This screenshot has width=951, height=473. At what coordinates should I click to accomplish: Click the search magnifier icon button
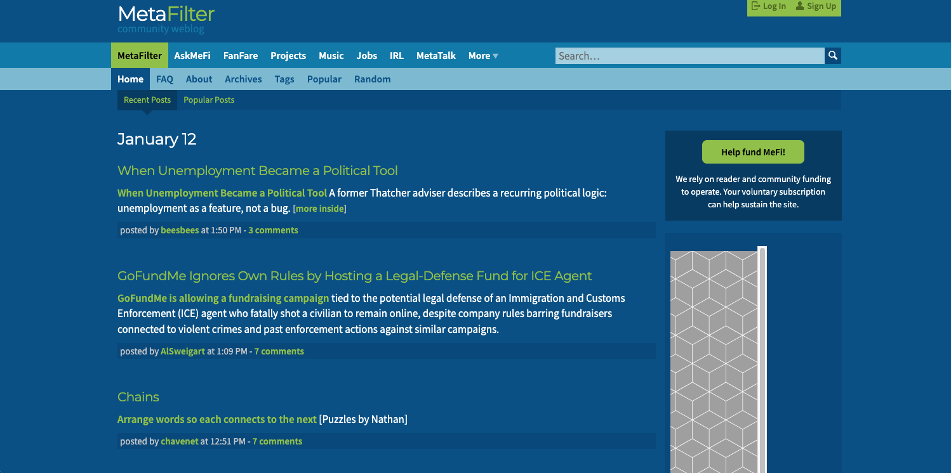click(832, 56)
